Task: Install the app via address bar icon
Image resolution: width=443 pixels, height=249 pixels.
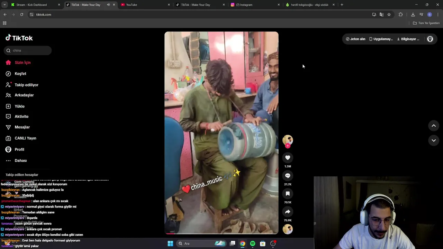Action: coord(374,15)
